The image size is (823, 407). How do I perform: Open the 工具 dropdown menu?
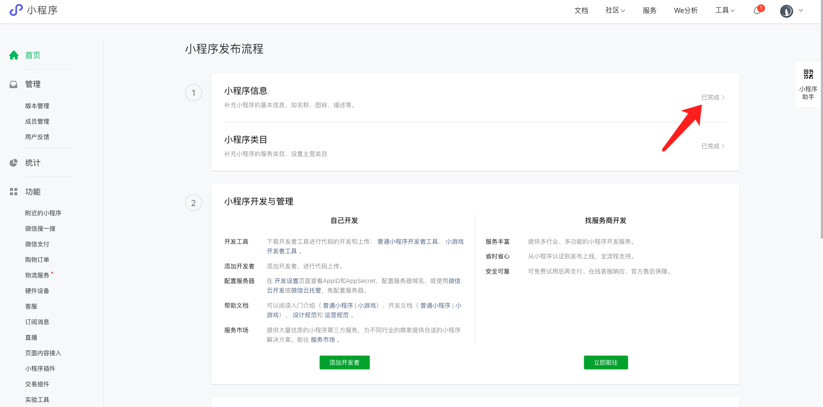coord(725,10)
